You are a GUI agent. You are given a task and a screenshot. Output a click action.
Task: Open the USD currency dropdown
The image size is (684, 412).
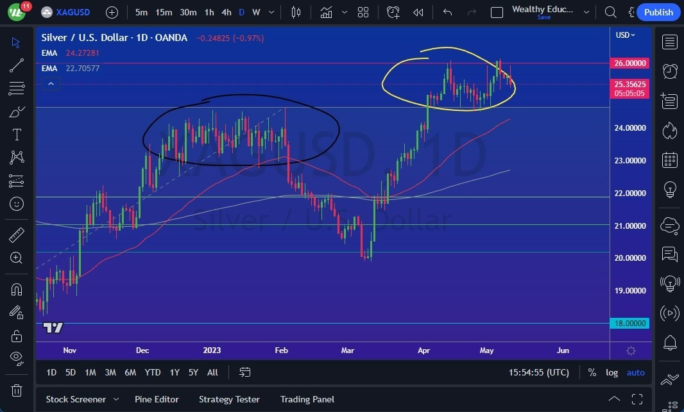pyautogui.click(x=625, y=35)
